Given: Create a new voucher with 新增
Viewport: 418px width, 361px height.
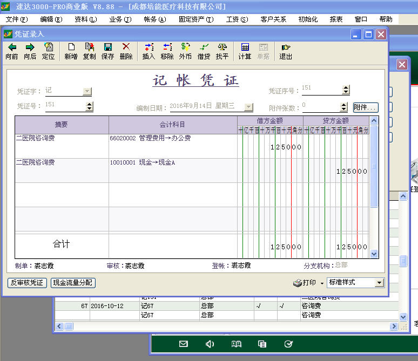Looking at the screenshot, I should tap(71, 51).
